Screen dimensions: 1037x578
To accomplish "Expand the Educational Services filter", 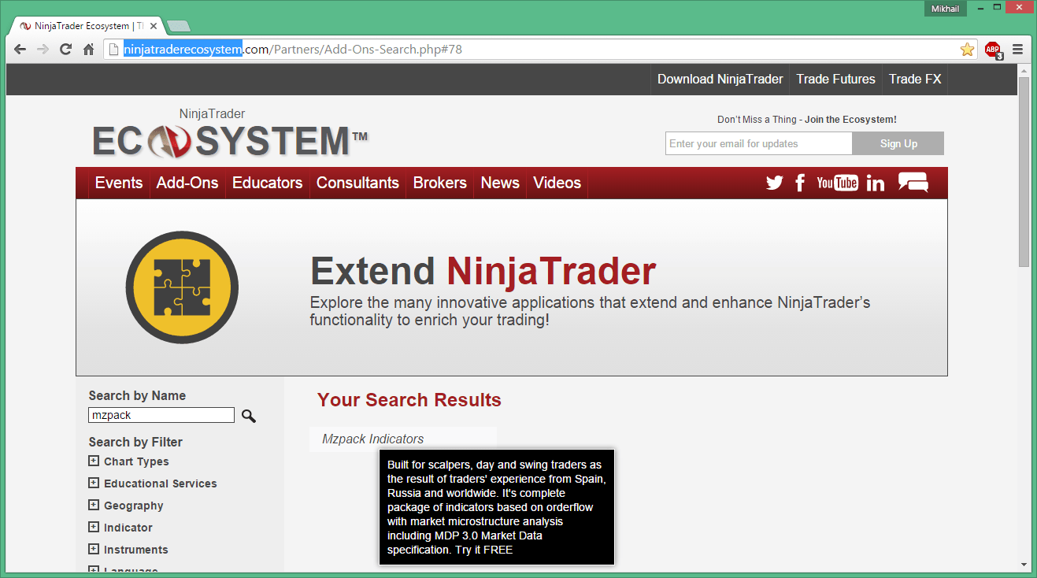I will point(94,484).
